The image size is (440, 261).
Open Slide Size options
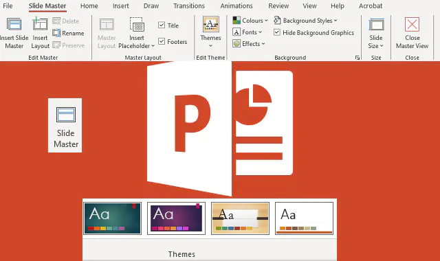click(376, 33)
